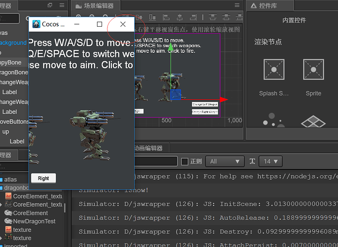Open the All log level dropdown
The height and width of the screenshot is (247, 338).
(x=225, y=162)
